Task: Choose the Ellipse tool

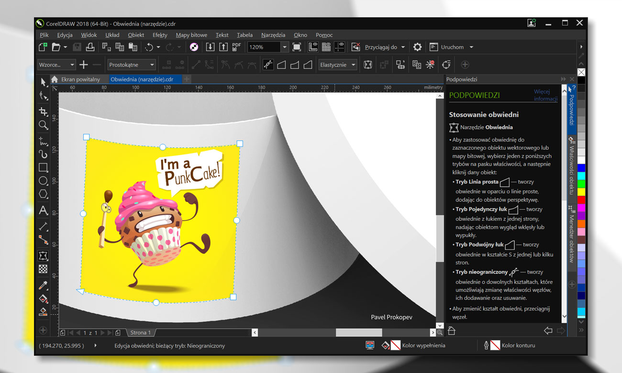Action: point(44,181)
